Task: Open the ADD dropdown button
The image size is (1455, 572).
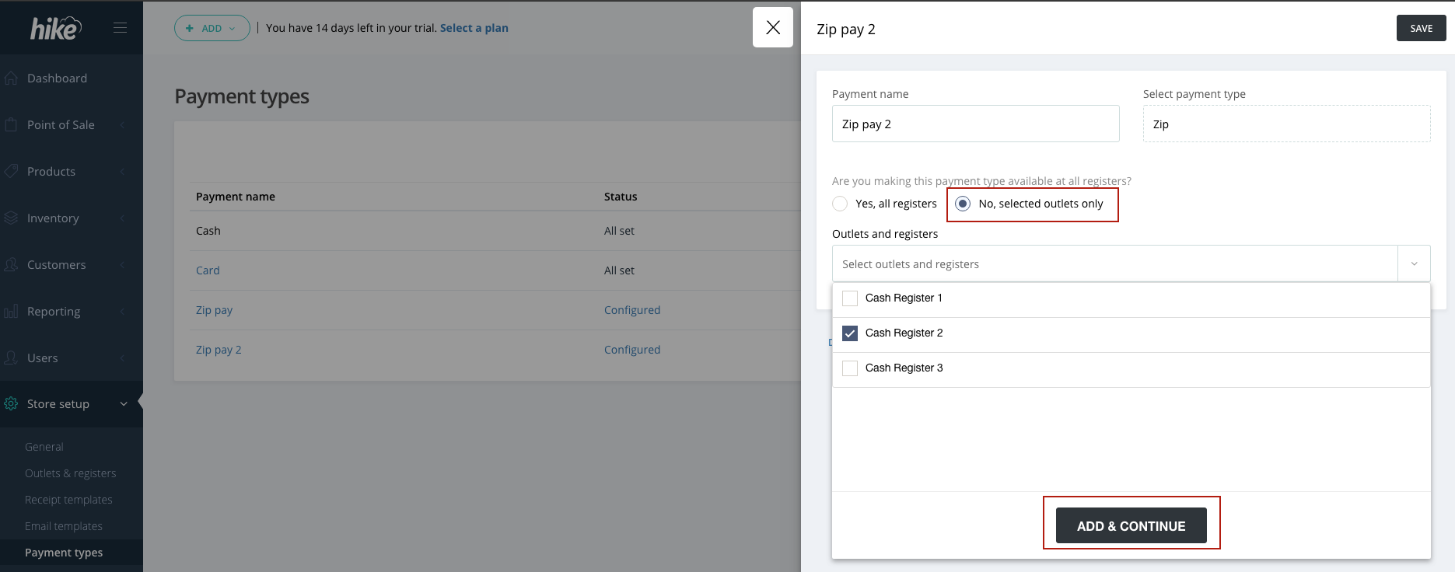Action: (212, 28)
